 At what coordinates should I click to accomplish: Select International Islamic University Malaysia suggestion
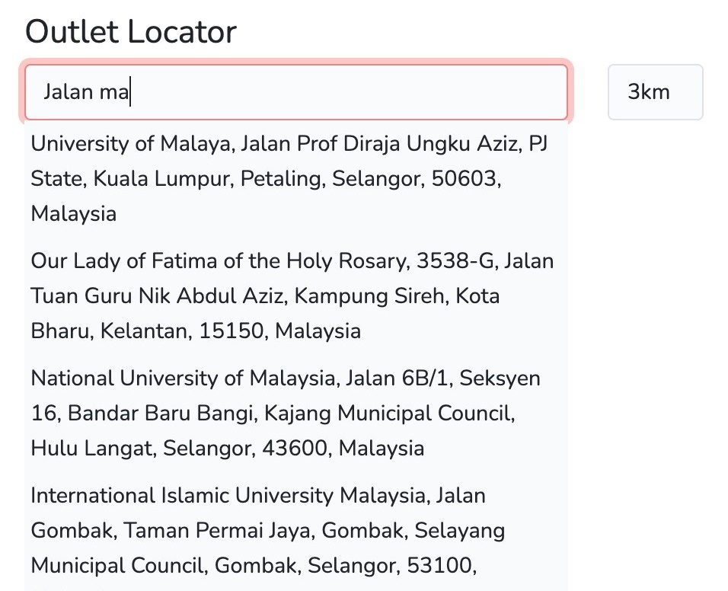pos(296,535)
